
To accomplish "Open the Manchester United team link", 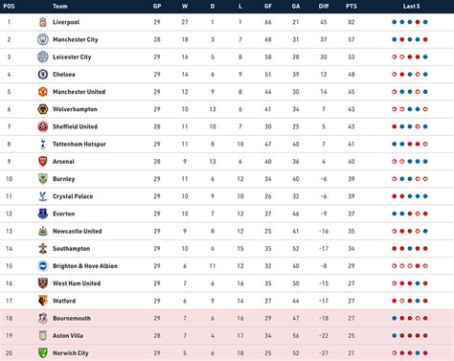I will [79, 92].
